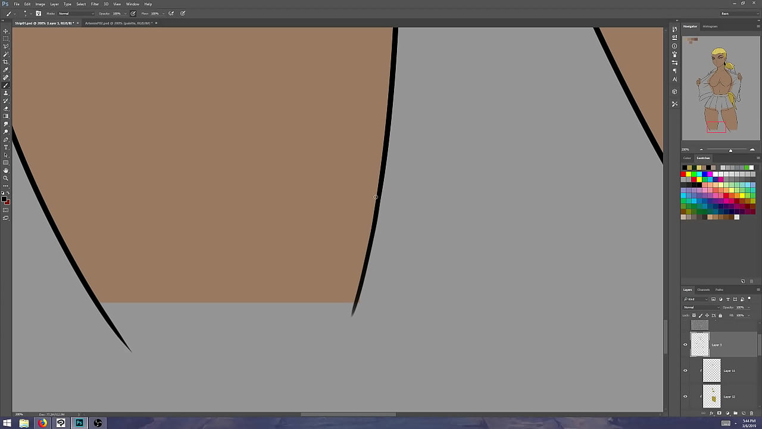Open the brush Mode dropdown in options bar
The width and height of the screenshot is (762, 429).
pyautogui.click(x=76, y=13)
